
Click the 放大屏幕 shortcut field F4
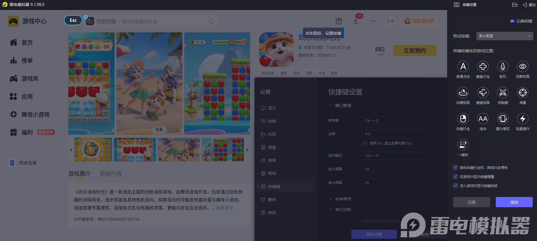[x=396, y=169]
